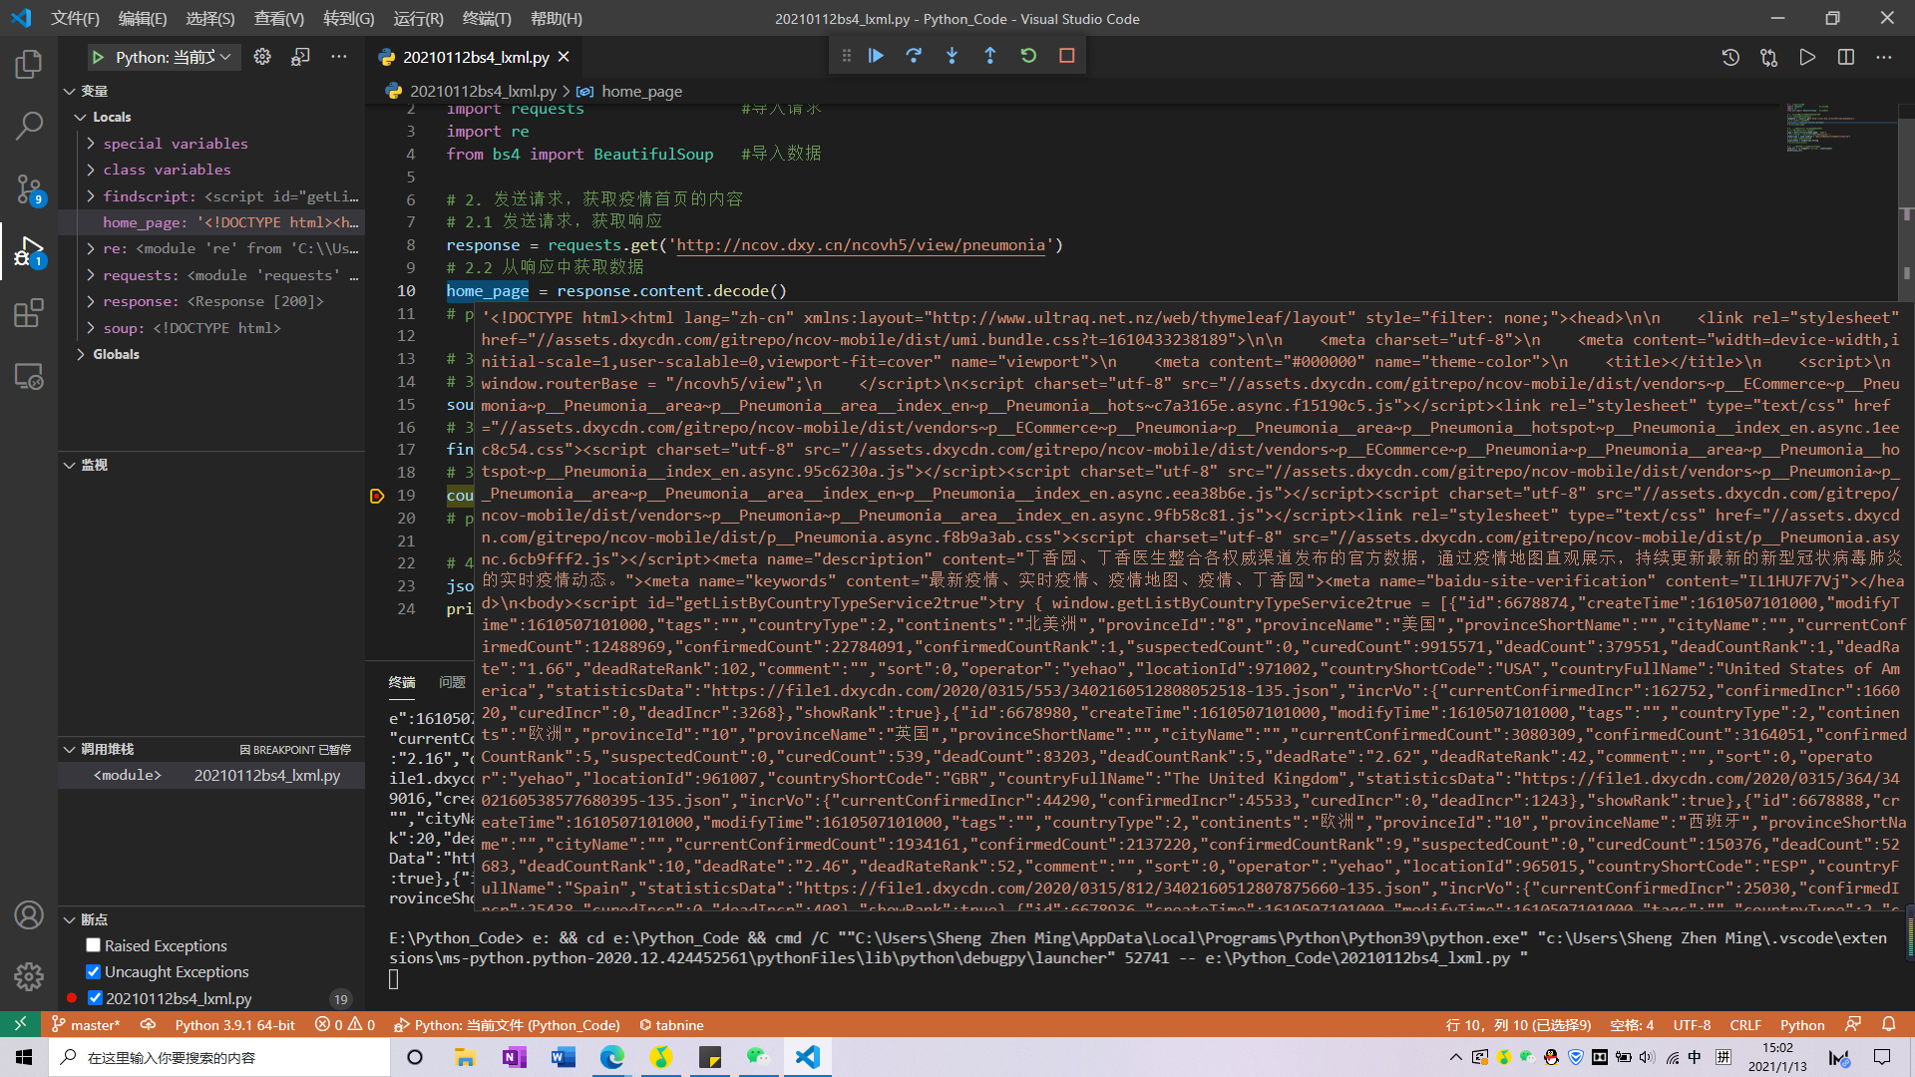Screen dimensions: 1915x1077
Task: Open Source Control in activity bar
Action: click(29, 187)
